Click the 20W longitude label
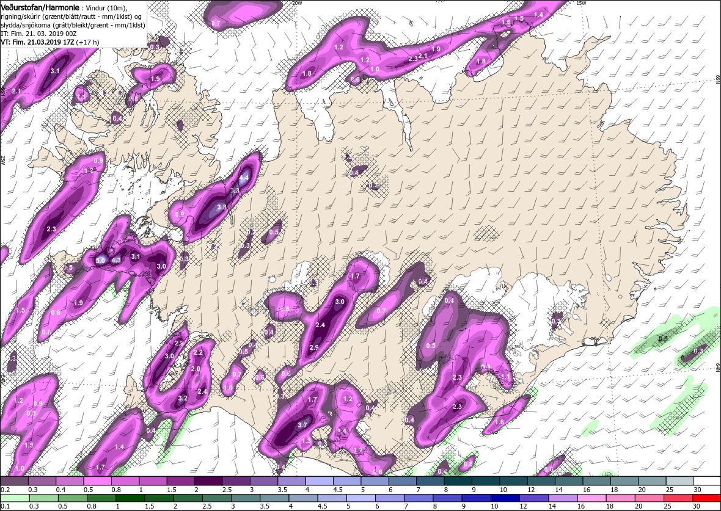Viewport: 721px width, 511px height. [x=298, y=3]
